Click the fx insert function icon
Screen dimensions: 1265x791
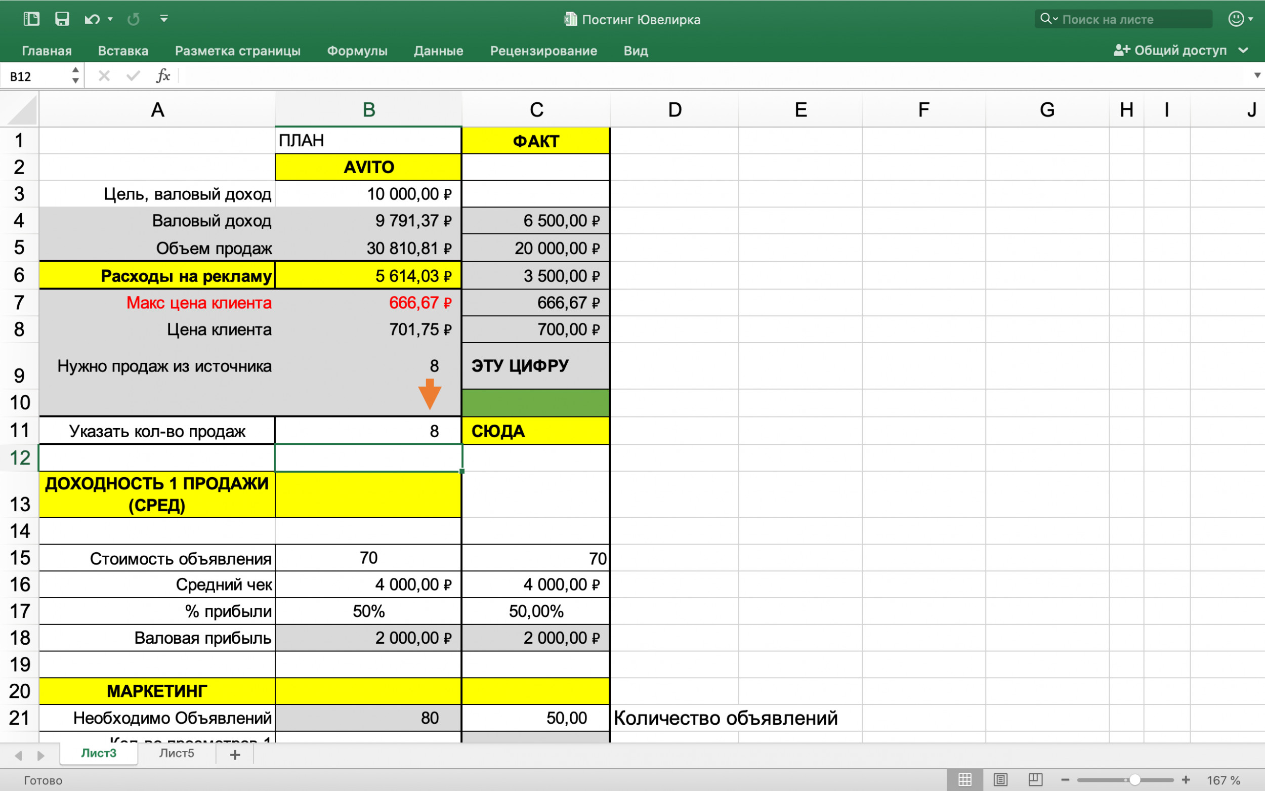click(163, 76)
